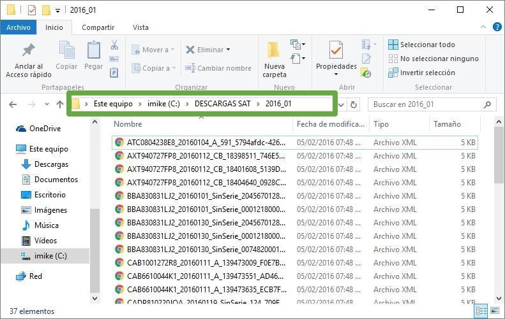The height and width of the screenshot is (319, 505).
Task: Switch to large icons view in status bar
Action: tap(495, 311)
